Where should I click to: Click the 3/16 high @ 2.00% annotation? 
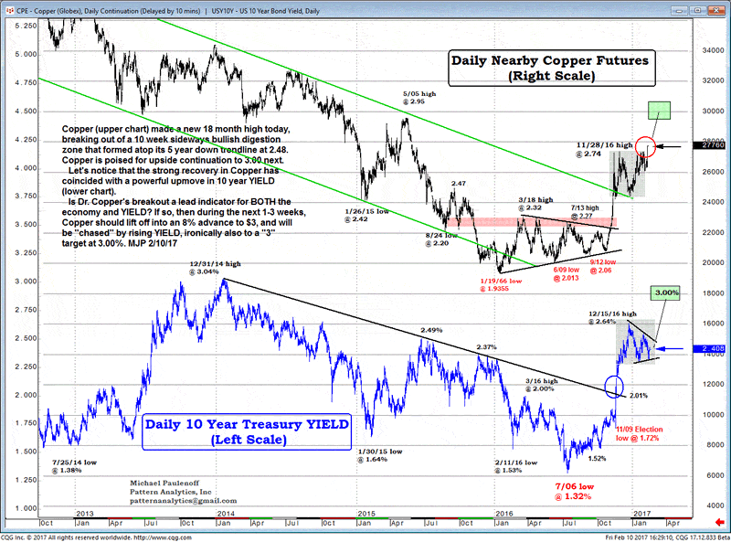coord(541,385)
